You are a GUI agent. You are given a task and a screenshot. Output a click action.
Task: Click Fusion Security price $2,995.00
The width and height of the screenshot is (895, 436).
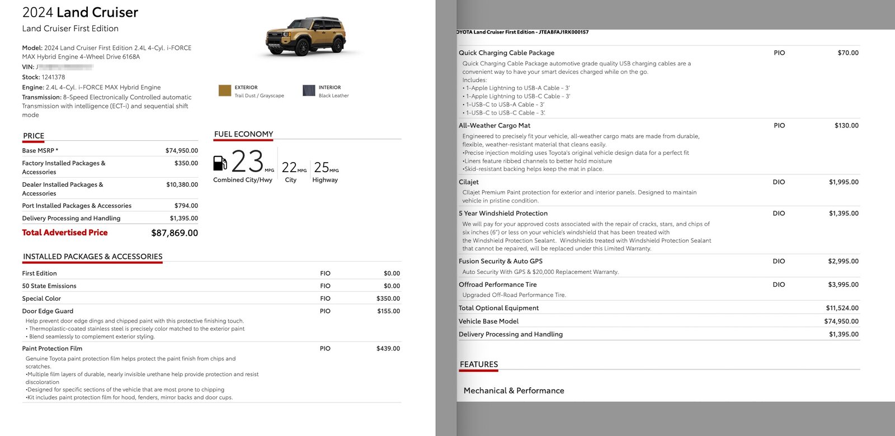pos(844,261)
